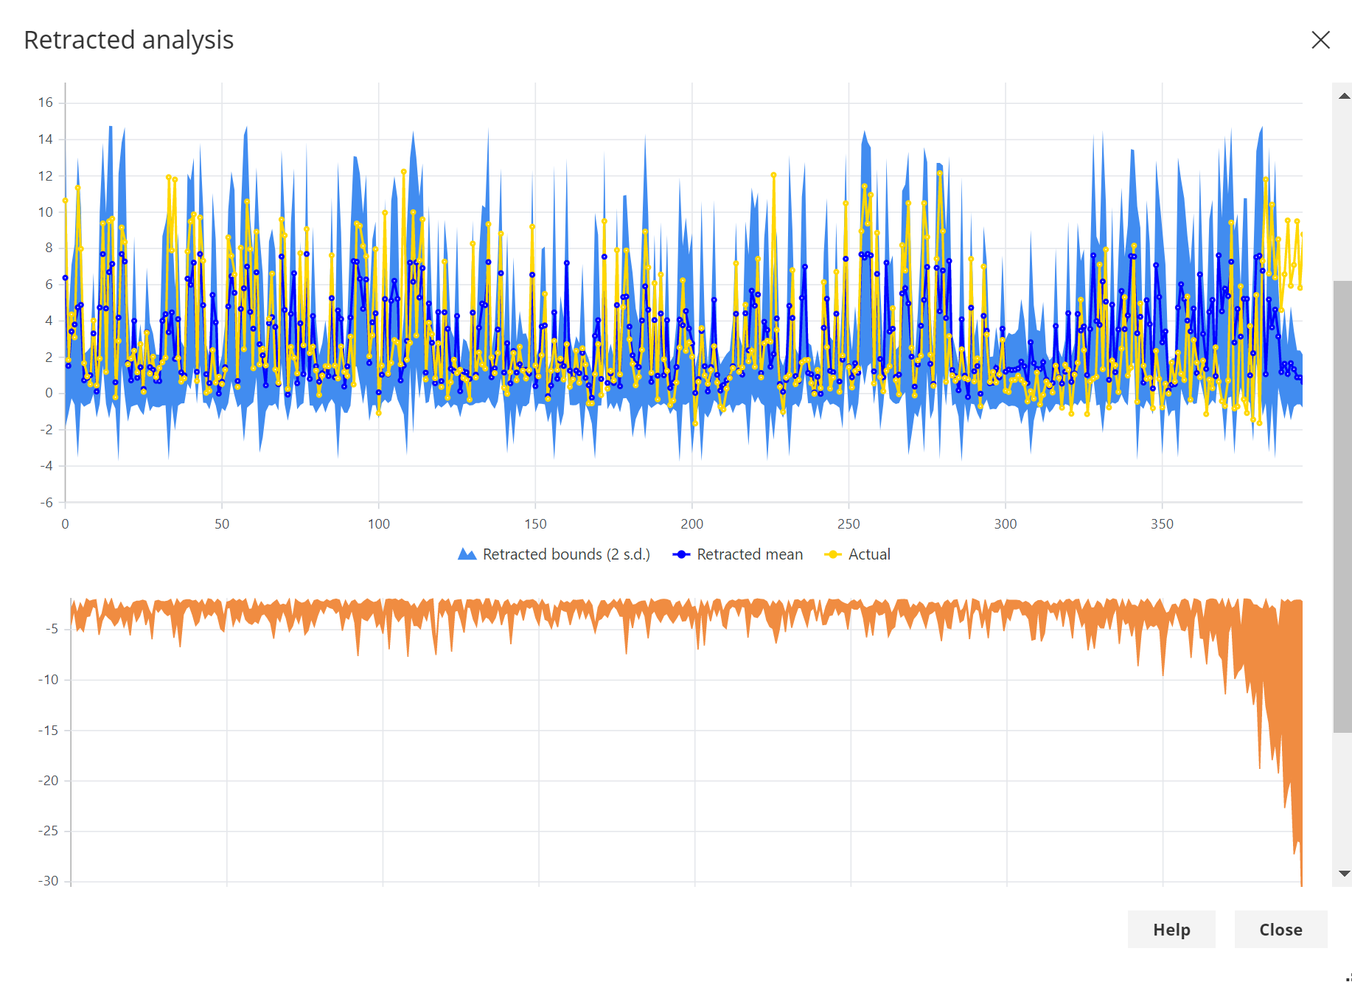The height and width of the screenshot is (982, 1352).
Task: Click the Close button at bottom
Action: (1280, 930)
